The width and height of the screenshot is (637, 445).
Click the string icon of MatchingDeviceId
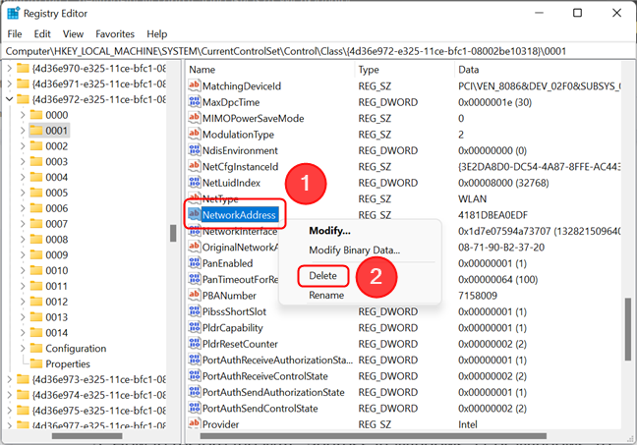pos(195,85)
